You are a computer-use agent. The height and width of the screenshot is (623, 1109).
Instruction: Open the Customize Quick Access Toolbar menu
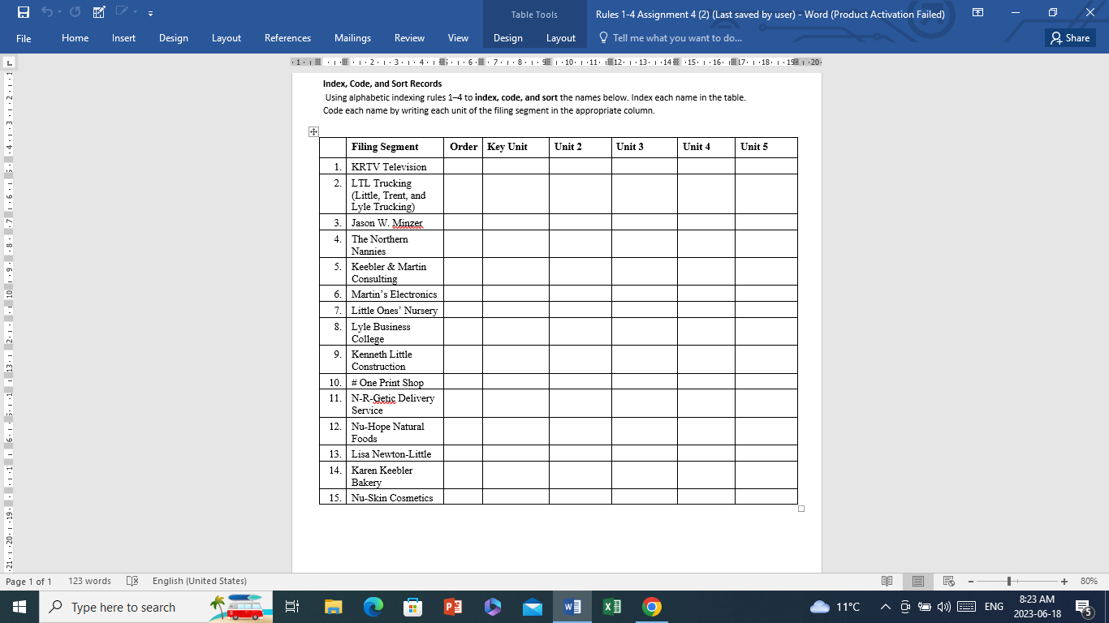coord(150,12)
